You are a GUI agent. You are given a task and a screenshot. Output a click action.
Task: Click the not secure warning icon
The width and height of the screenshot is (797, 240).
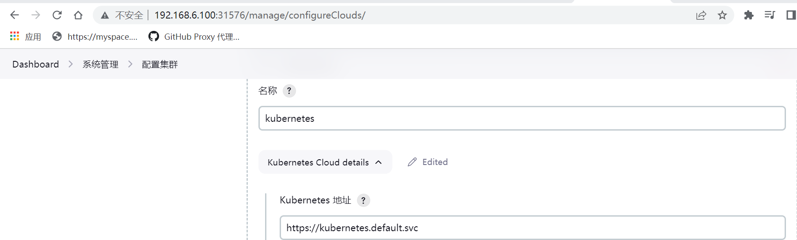(x=105, y=15)
